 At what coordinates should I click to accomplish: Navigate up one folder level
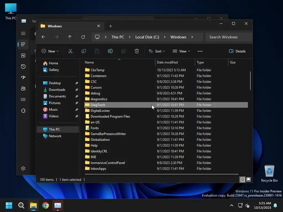tap(70, 37)
